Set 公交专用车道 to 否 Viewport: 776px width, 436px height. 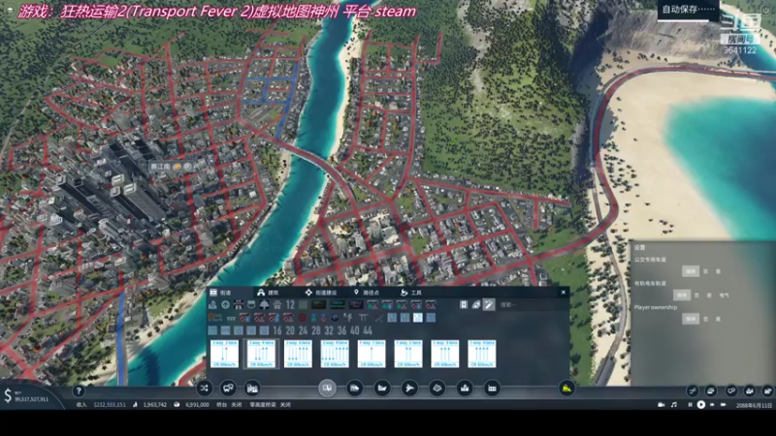coord(705,271)
